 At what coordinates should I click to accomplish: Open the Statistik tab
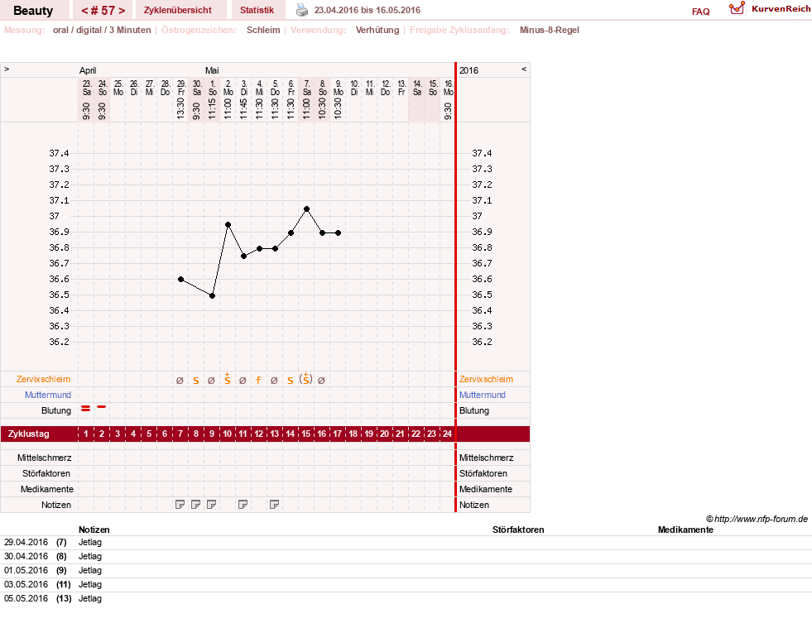pos(257,10)
